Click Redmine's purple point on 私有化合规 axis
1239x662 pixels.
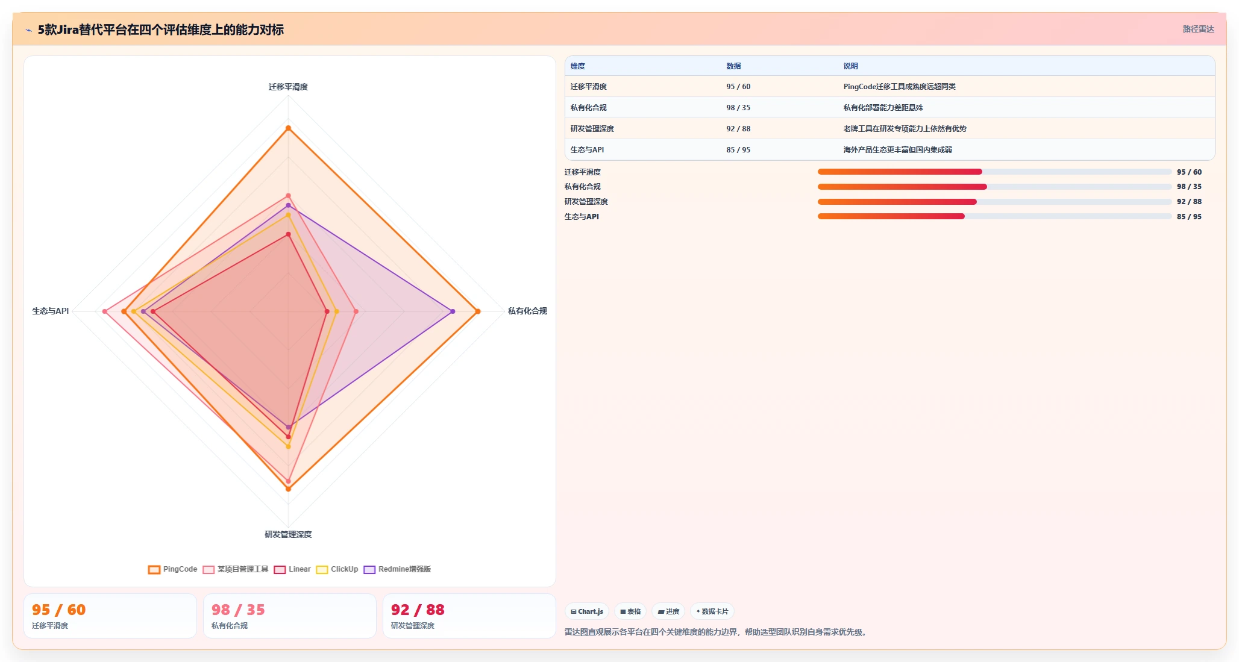coord(453,311)
